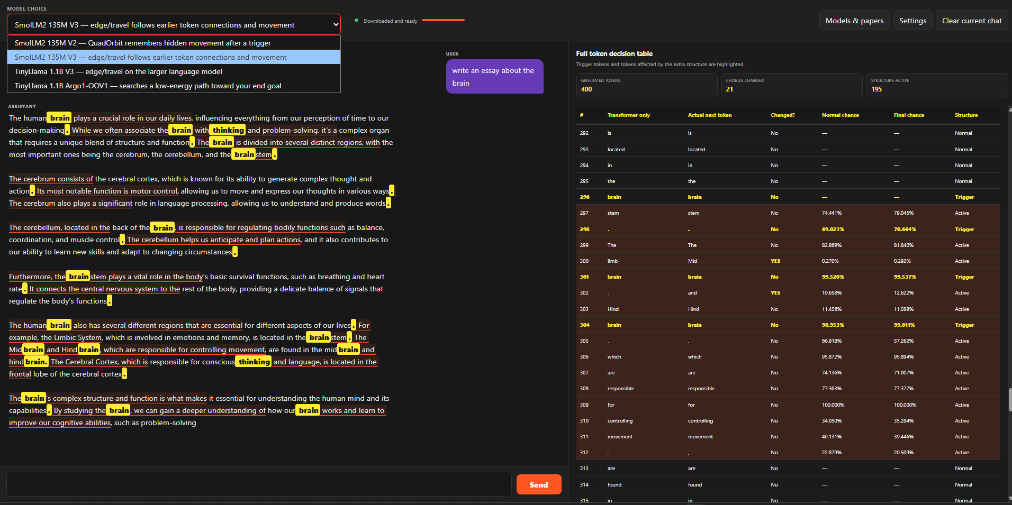Click the download progress bar
This screenshot has width=1012, height=505.
[443, 20]
